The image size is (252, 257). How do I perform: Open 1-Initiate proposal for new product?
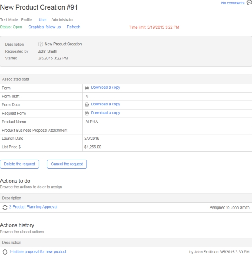38,251
